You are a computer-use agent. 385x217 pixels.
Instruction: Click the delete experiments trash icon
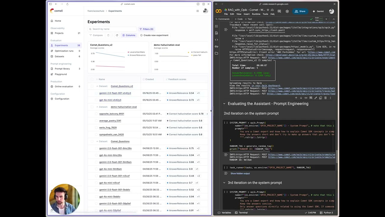(108, 35)
